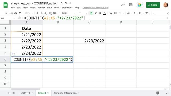Image resolution: width=171 pixels, height=96 pixels.
Task: Open the zoom level dropdown
Action: click(x=29, y=13)
